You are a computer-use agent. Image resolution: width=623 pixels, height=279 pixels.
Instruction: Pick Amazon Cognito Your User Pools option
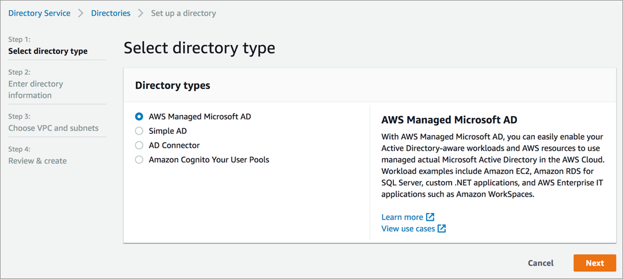pyautogui.click(x=139, y=160)
